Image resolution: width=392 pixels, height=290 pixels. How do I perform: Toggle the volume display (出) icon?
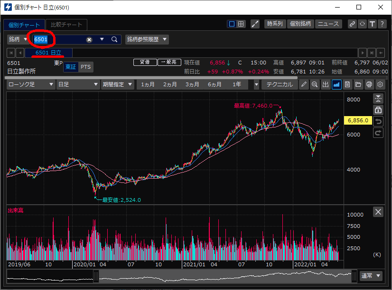point(326,85)
